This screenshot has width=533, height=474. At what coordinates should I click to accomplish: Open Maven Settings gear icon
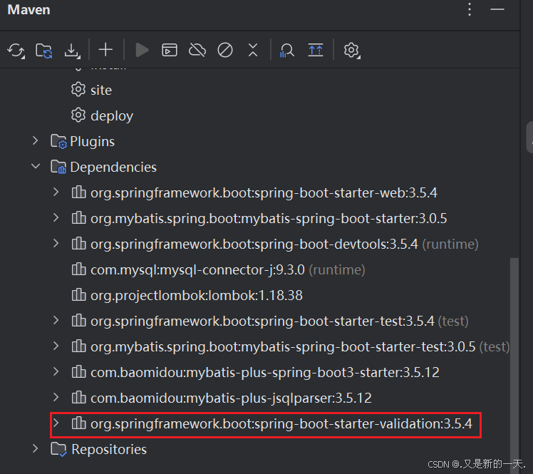tap(351, 51)
